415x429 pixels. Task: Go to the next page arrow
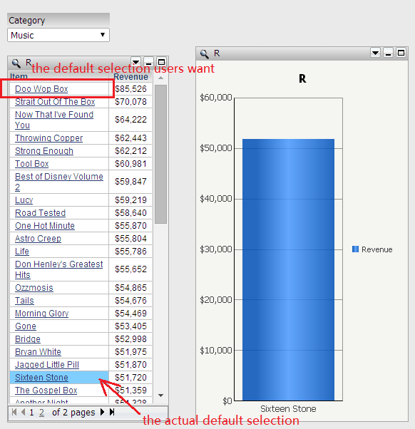coord(103,412)
